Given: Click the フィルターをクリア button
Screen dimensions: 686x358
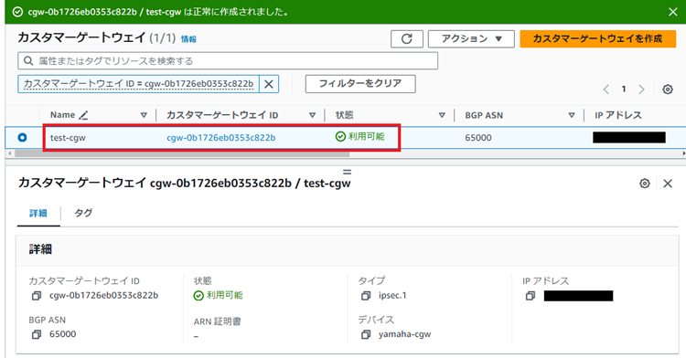Looking at the screenshot, I should (x=360, y=84).
